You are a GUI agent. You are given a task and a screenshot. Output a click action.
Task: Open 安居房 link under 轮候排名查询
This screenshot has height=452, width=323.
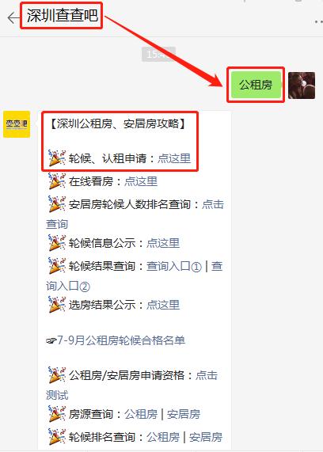(206, 437)
